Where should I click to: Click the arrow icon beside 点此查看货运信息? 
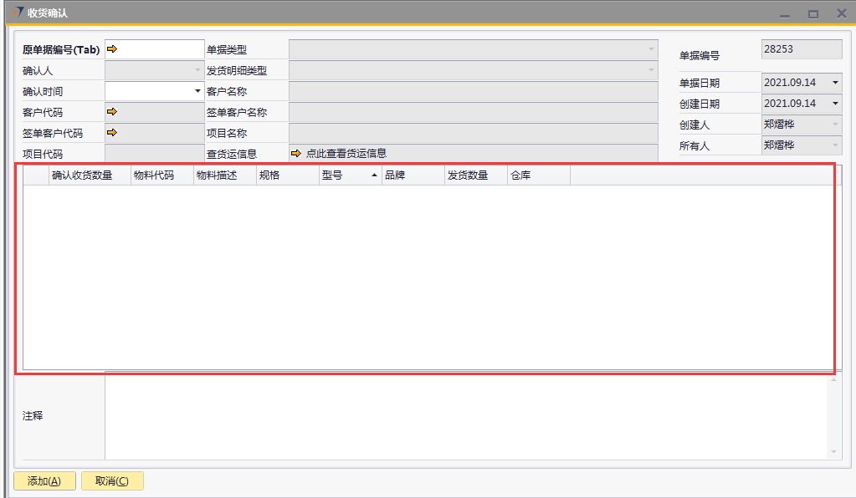[295, 153]
